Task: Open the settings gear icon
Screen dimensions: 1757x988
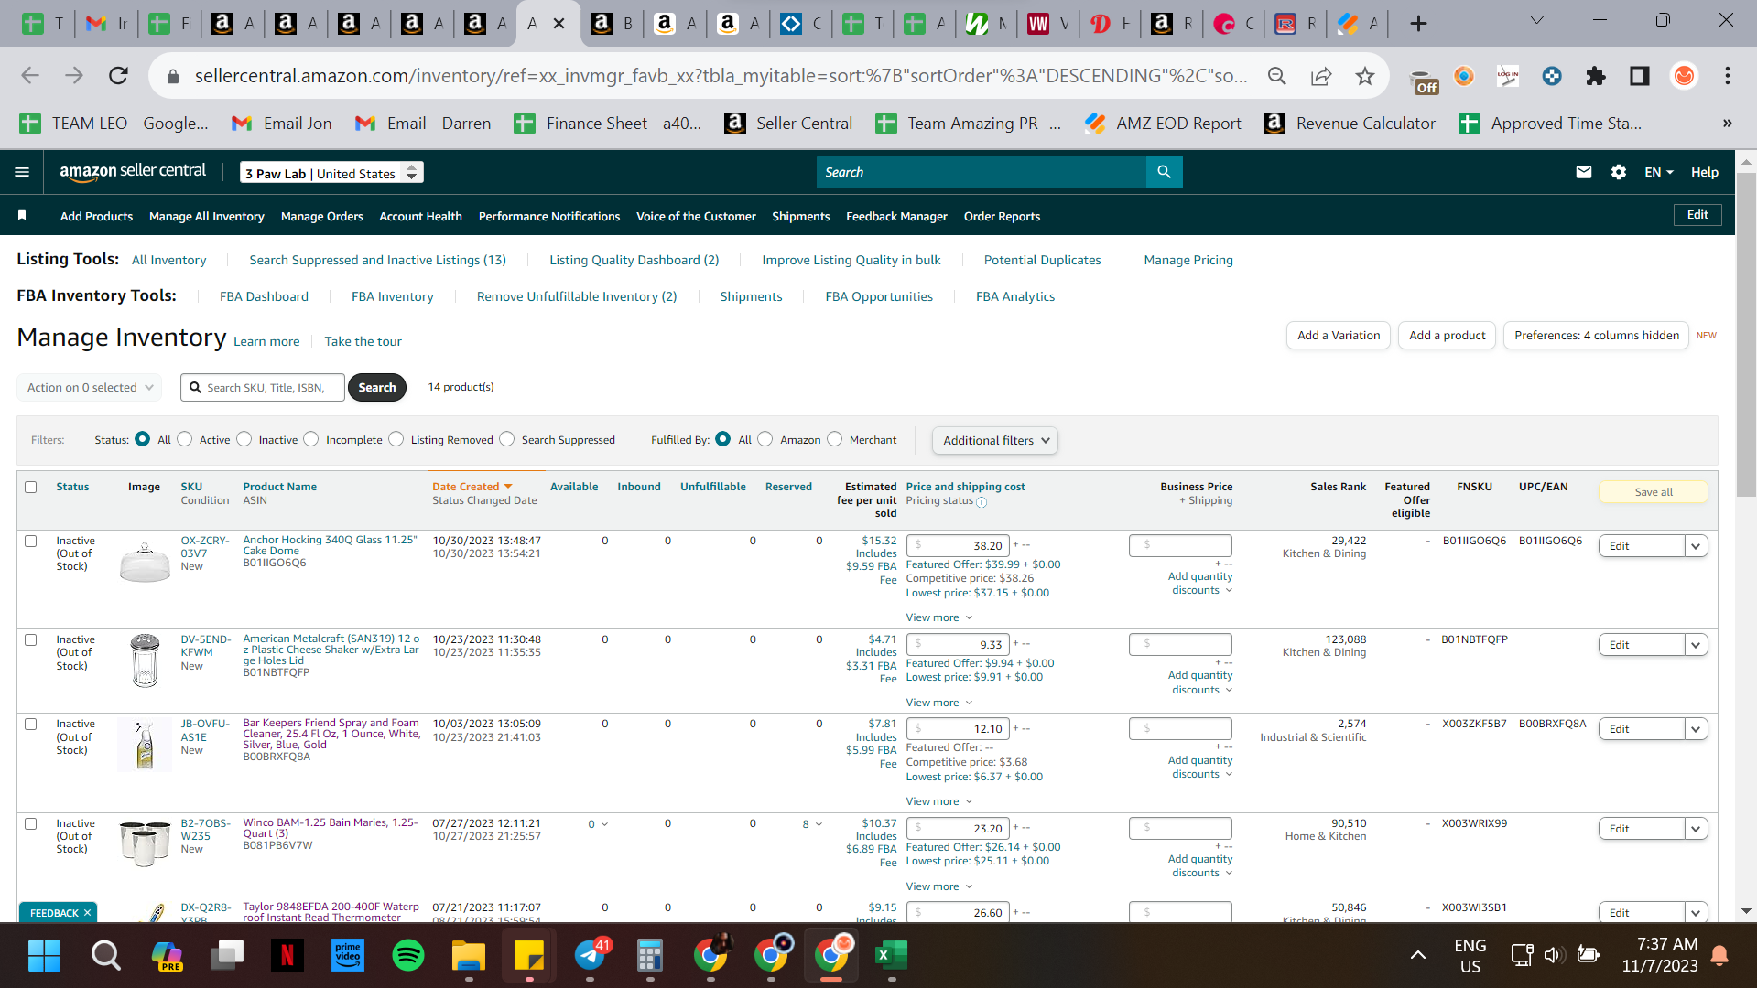Action: 1618,172
